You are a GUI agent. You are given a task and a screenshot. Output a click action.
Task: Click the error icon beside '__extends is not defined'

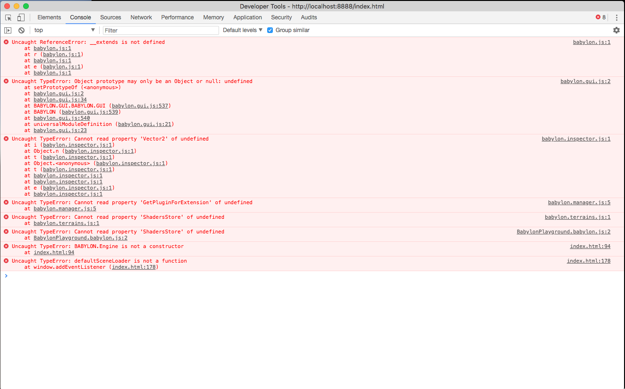click(x=6, y=42)
